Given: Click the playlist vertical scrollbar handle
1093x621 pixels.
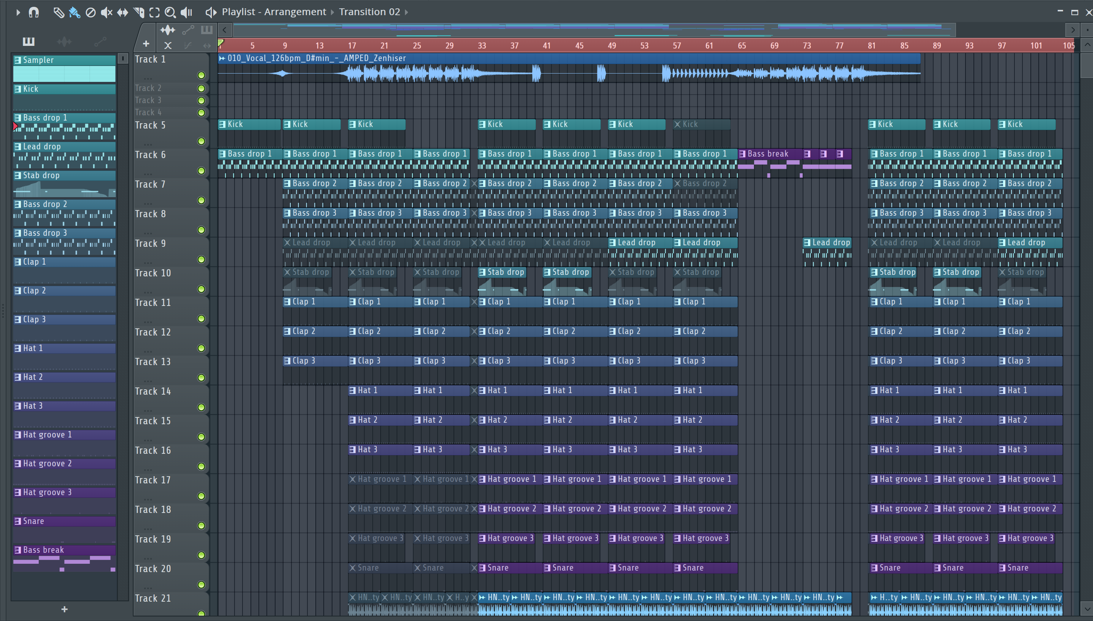Looking at the screenshot, I should (1087, 65).
